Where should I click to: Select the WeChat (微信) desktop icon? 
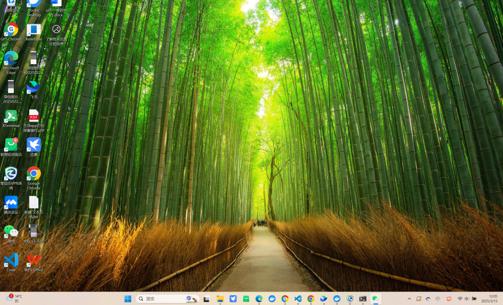(x=11, y=231)
